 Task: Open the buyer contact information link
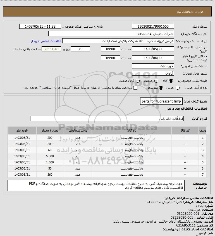pyautogui.click(x=46, y=41)
